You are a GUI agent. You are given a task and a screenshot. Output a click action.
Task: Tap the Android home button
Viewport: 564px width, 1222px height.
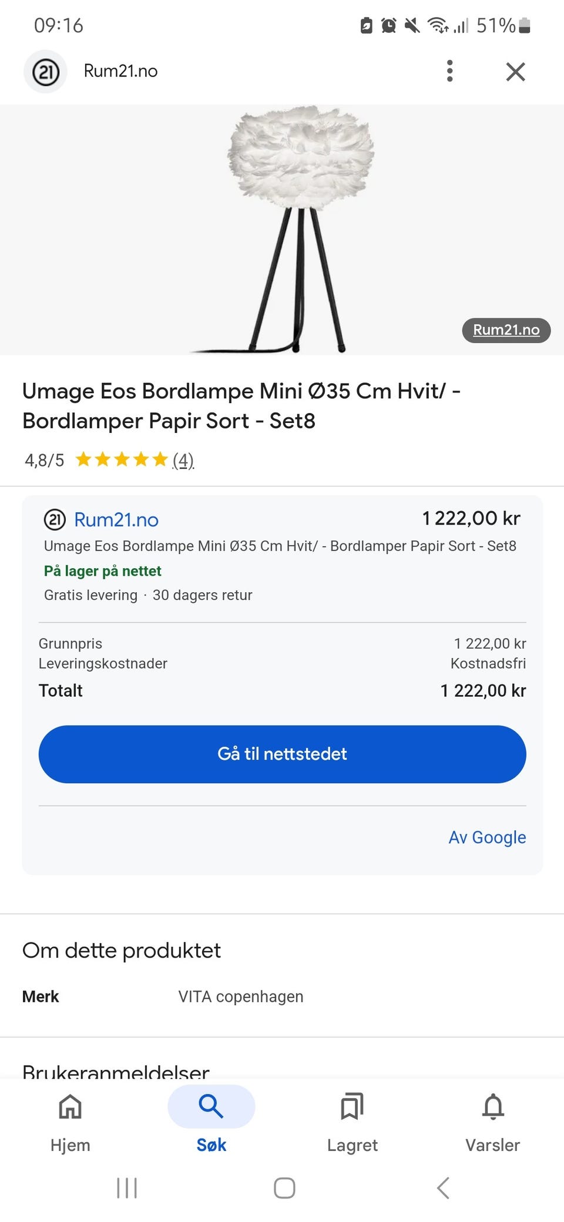coord(284,1188)
